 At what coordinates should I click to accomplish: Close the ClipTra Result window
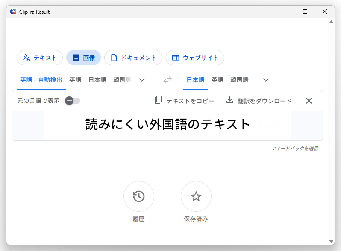click(325, 12)
